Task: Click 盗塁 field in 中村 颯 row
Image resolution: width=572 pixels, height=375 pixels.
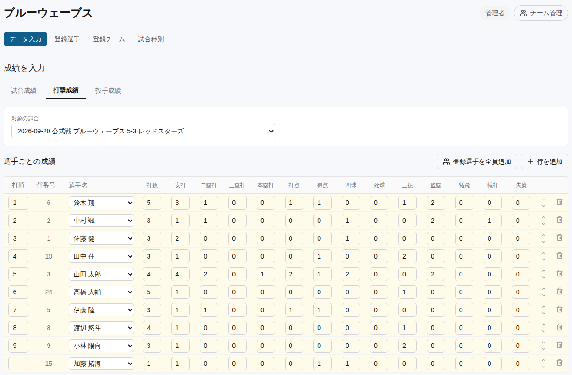Action: (436, 221)
